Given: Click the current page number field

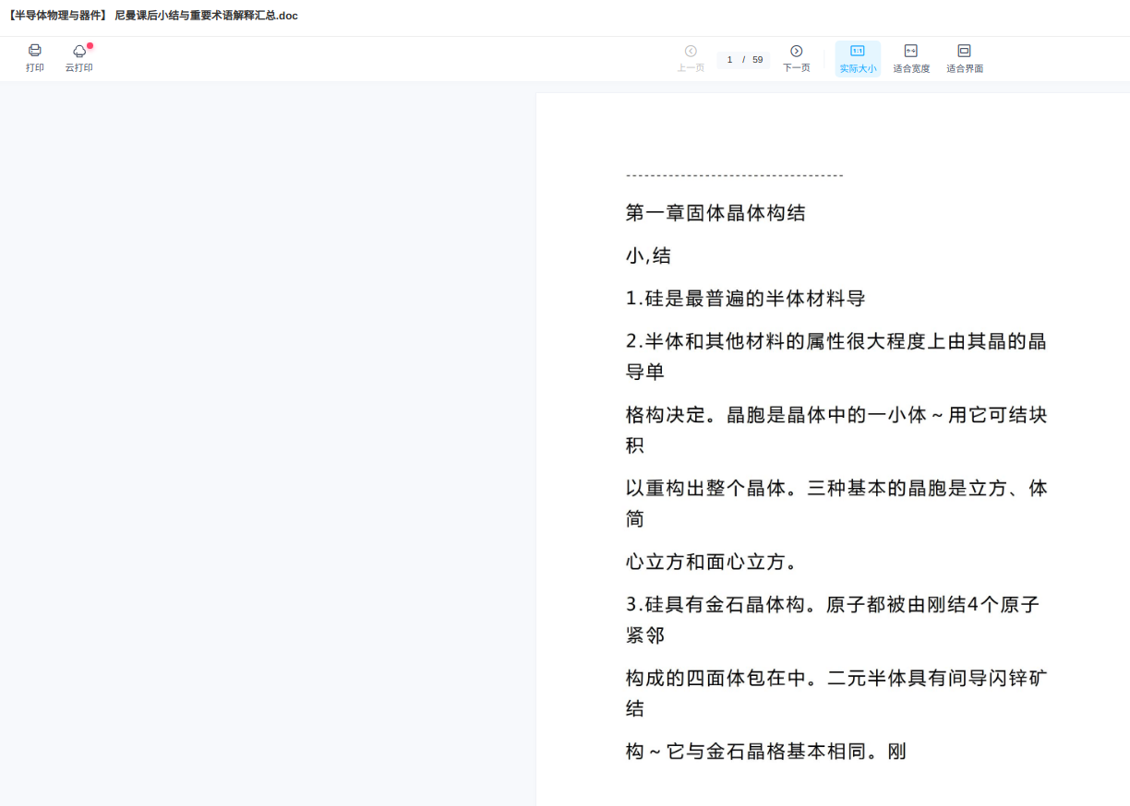Looking at the screenshot, I should (x=729, y=60).
